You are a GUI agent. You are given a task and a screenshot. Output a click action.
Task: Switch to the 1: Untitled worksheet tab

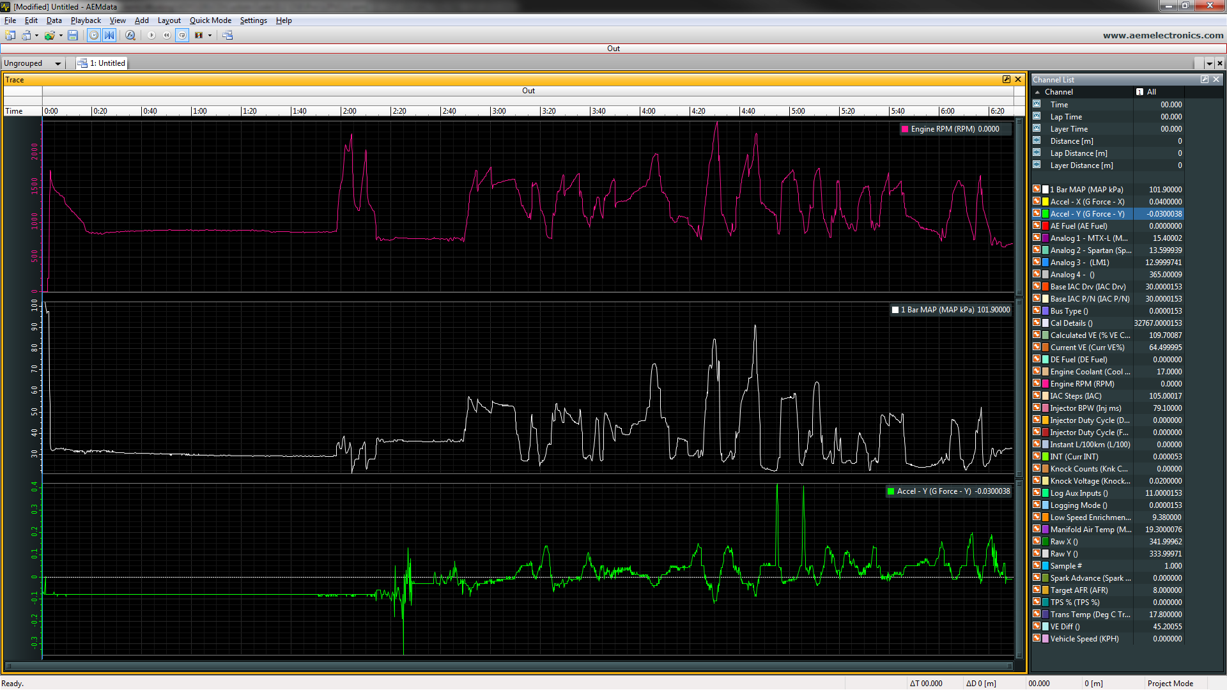pos(102,63)
